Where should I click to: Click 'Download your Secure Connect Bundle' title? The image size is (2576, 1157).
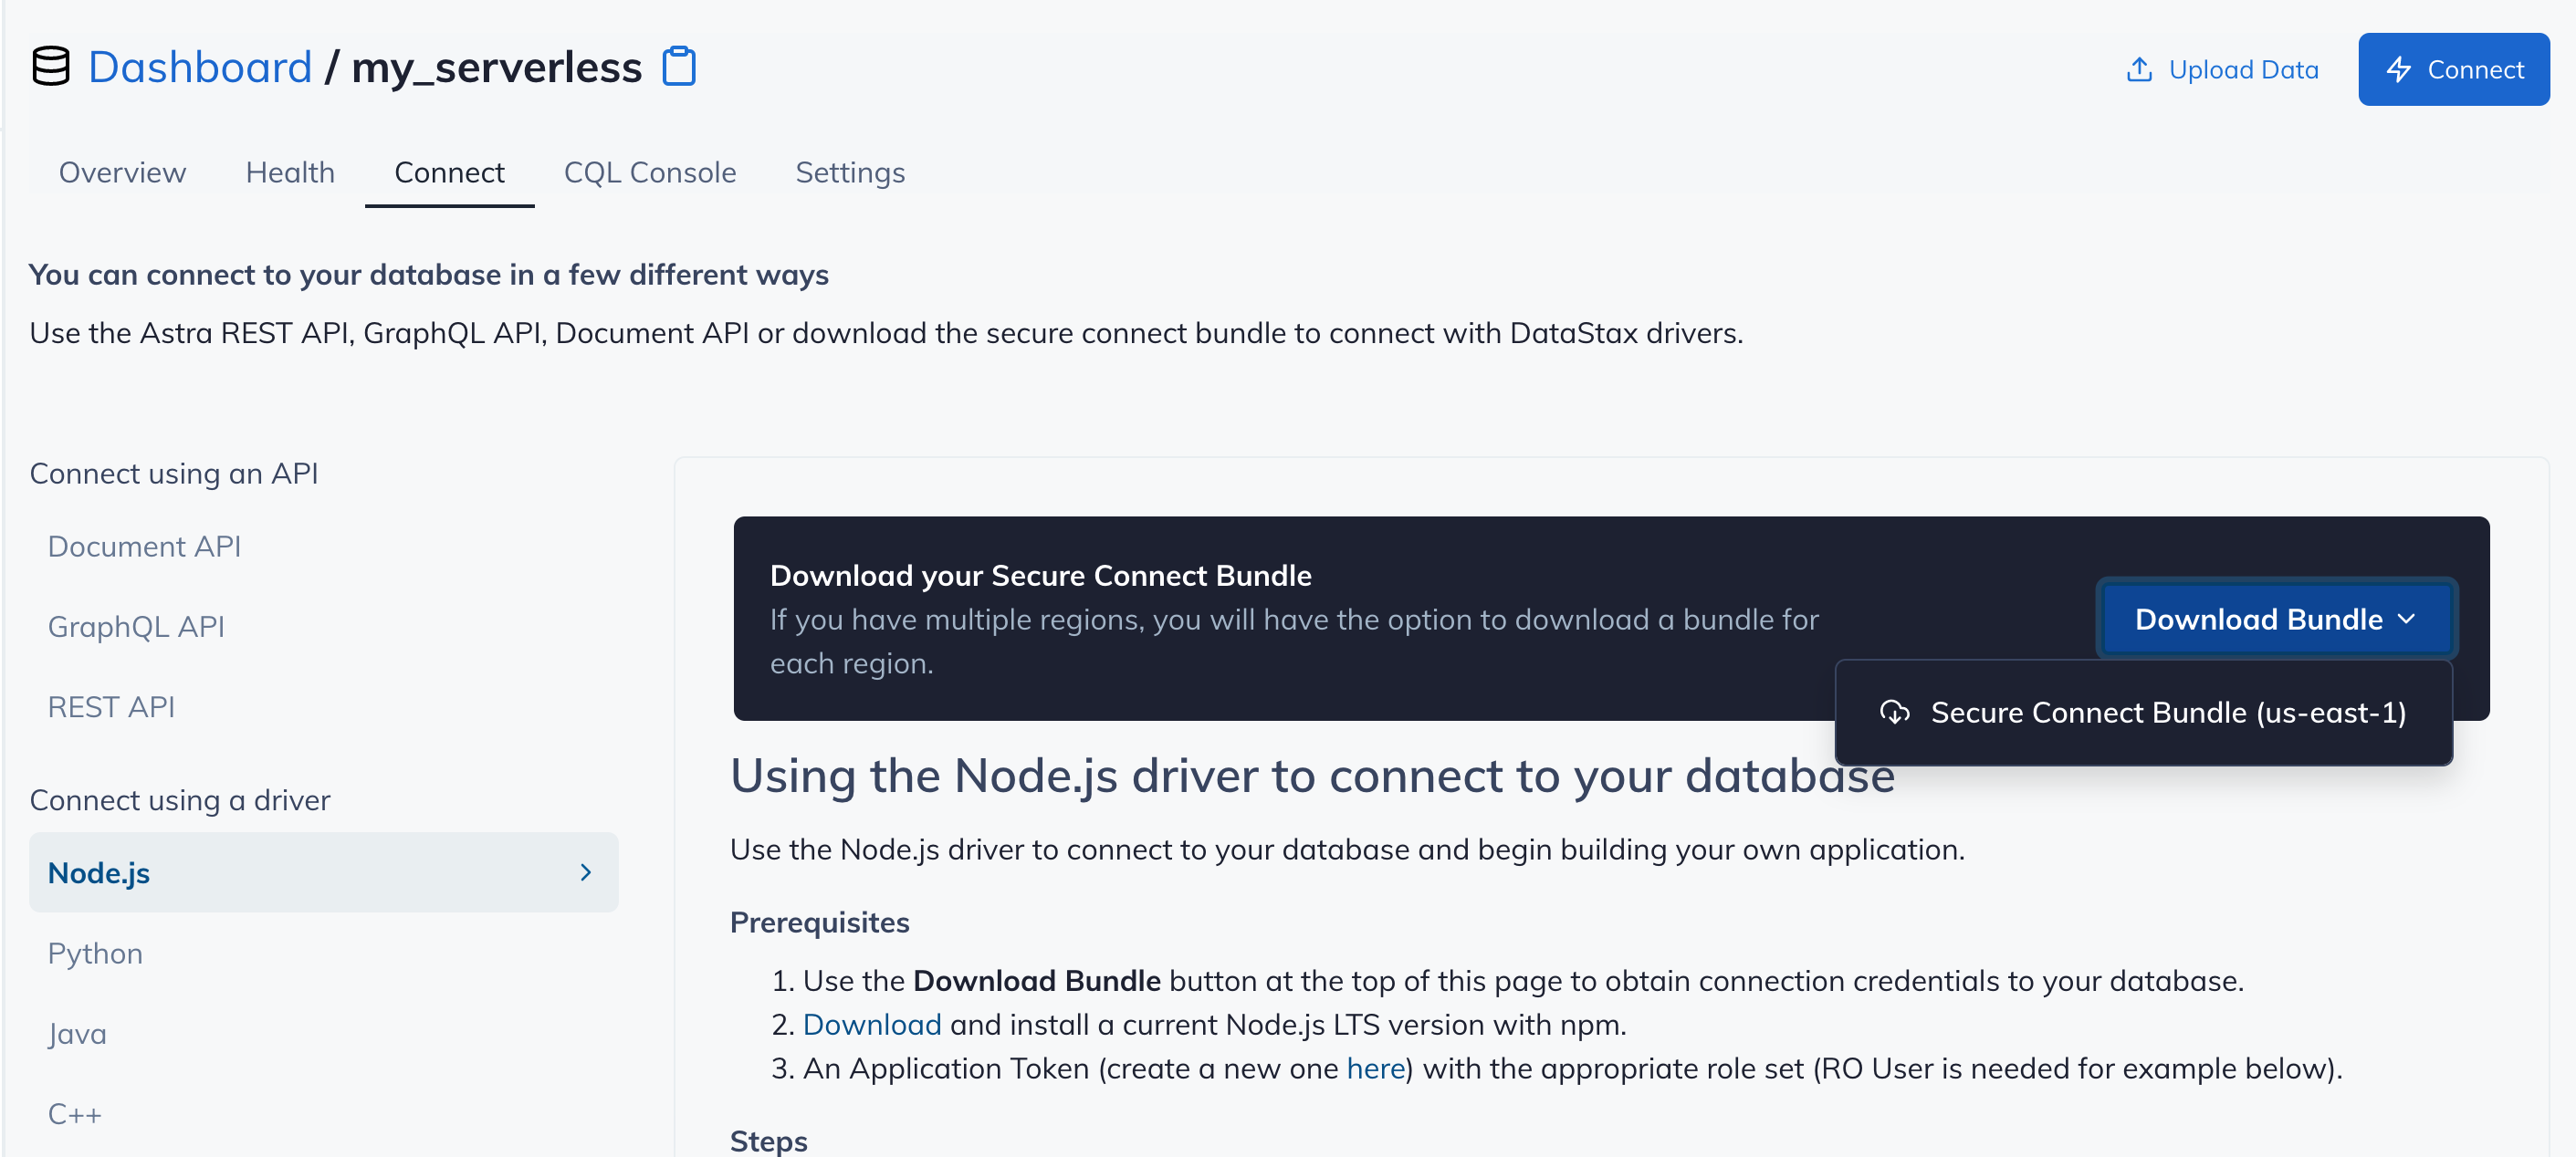click(x=1040, y=575)
